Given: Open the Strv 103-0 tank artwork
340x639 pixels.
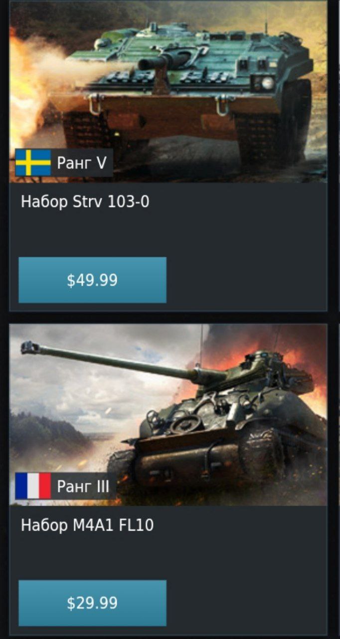Looking at the screenshot, I should tap(169, 91).
